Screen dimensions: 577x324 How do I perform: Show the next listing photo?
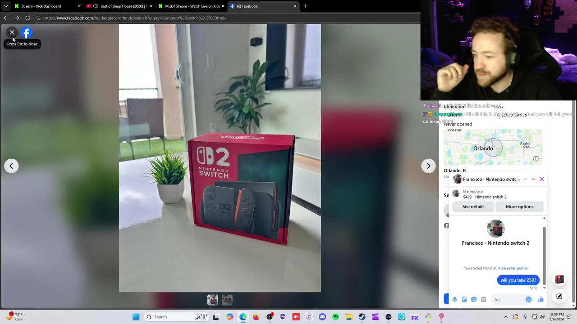(x=428, y=166)
